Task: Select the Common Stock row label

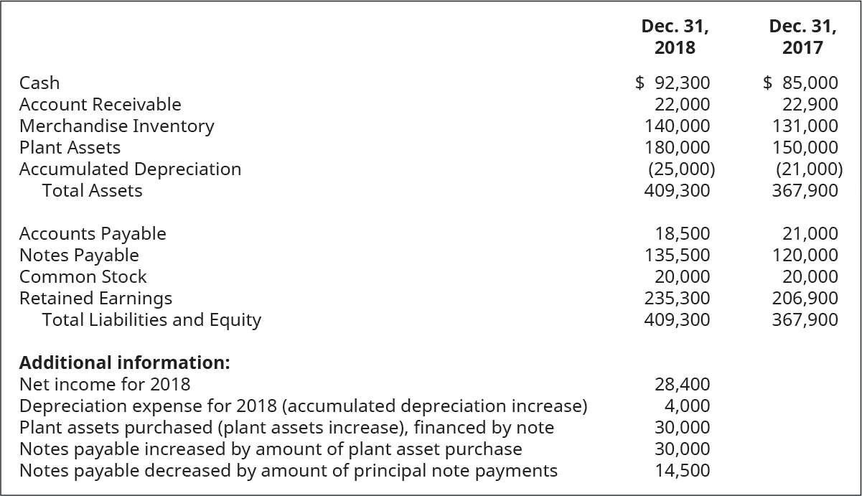Action: pyautogui.click(x=83, y=277)
